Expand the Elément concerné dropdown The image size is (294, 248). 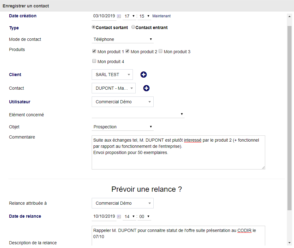(x=138, y=114)
